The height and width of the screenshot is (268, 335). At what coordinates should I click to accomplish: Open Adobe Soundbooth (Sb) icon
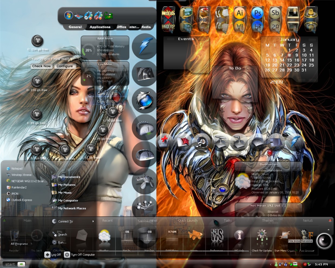pyautogui.click(x=275, y=13)
